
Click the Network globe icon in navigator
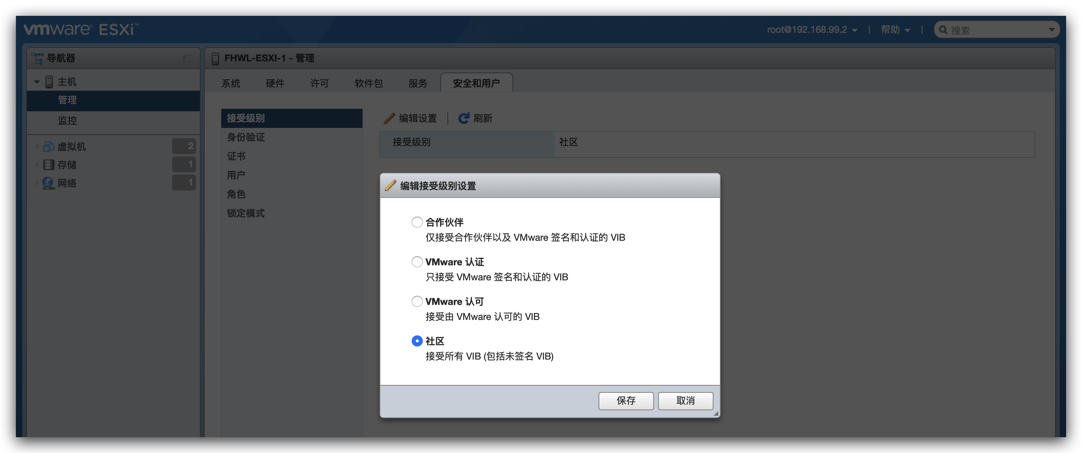pyautogui.click(x=48, y=183)
